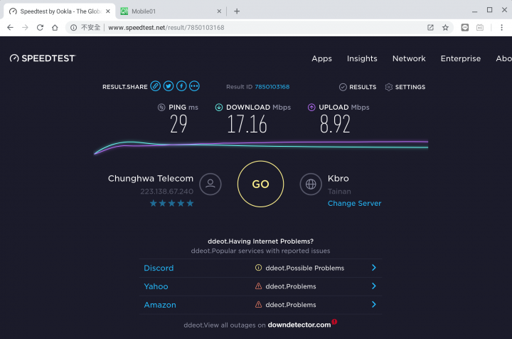Close the Mobile01 tab
Viewport: 512px width, 339px height.
coord(219,11)
